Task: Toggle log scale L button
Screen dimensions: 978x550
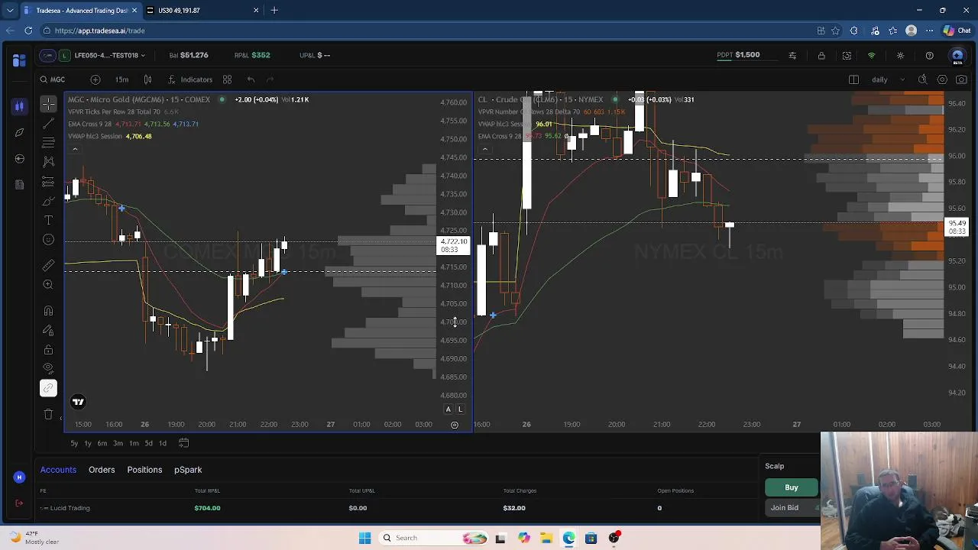Action: (x=460, y=409)
